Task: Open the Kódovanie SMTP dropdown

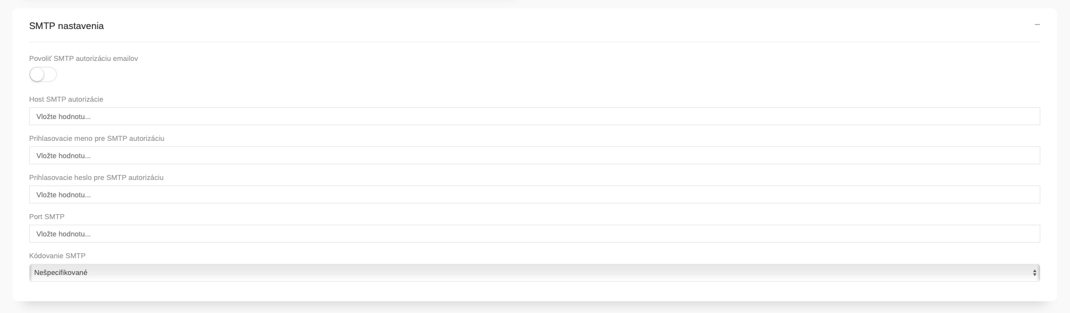Action: [534, 273]
